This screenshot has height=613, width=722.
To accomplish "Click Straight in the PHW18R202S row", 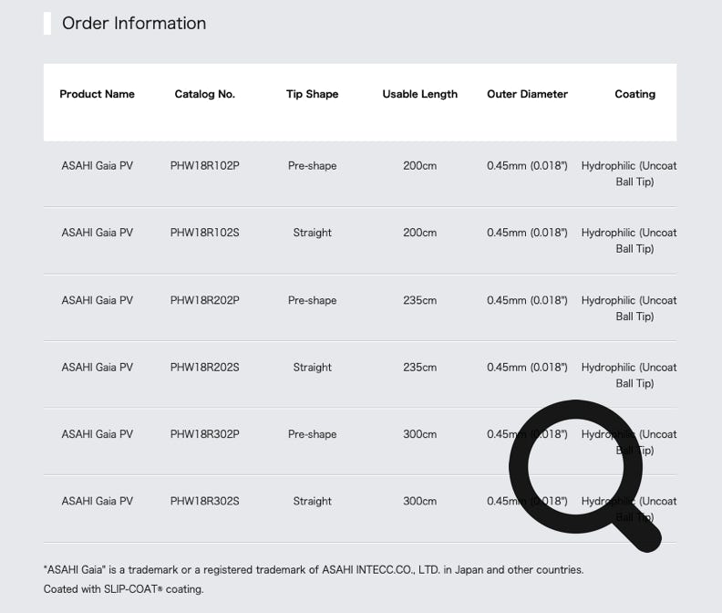I will 312,367.
